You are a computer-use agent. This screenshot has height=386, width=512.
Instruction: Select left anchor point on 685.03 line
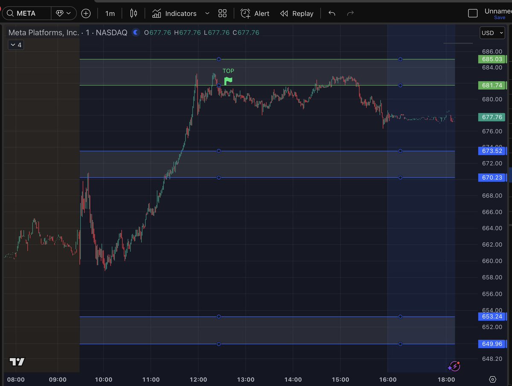point(219,59)
